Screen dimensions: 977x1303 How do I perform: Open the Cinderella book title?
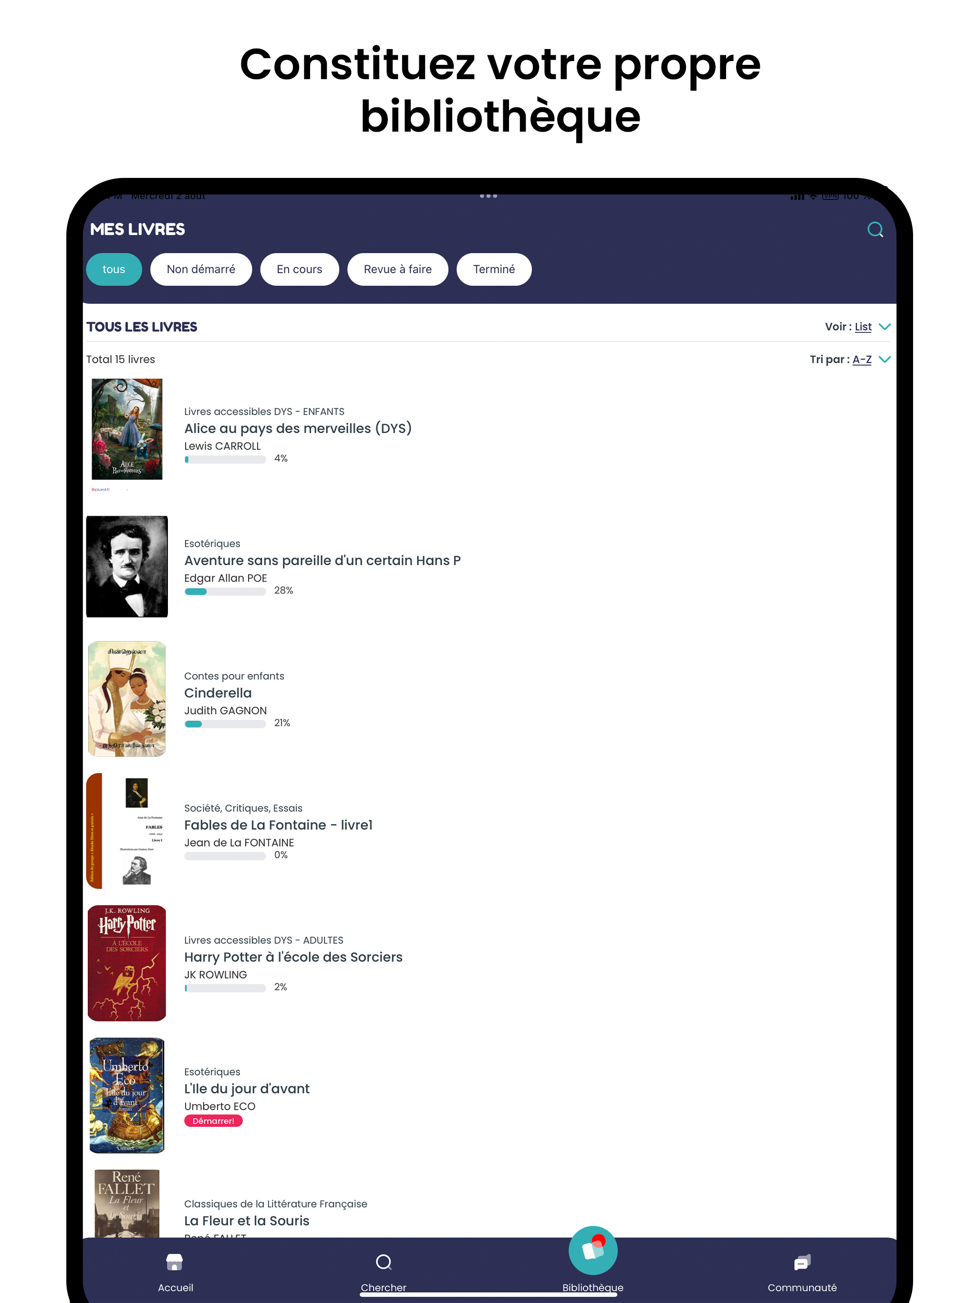pyautogui.click(x=218, y=693)
